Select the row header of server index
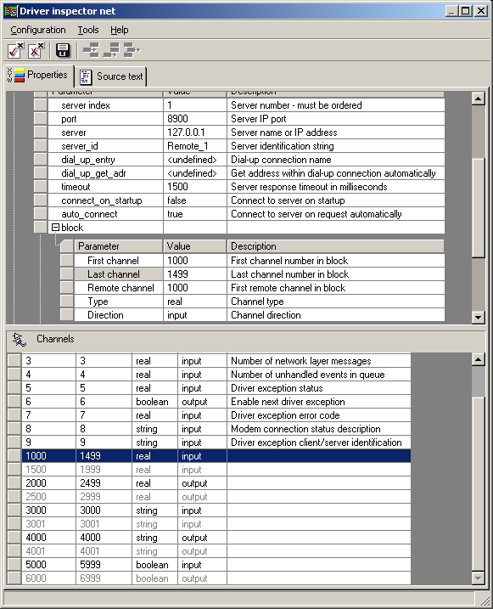493x609 pixels. point(41,105)
